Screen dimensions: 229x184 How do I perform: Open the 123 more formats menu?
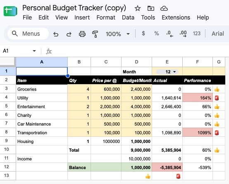pyautogui.click(x=197, y=34)
